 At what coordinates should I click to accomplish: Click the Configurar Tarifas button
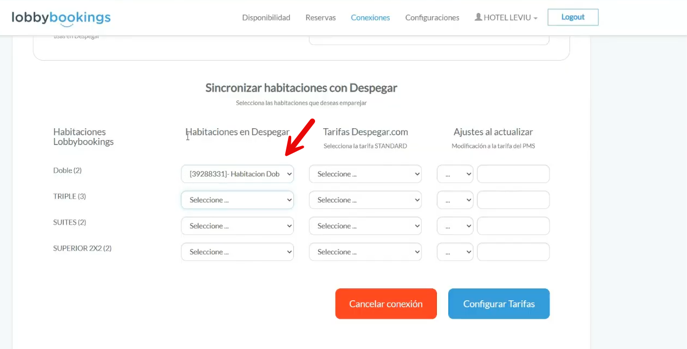click(499, 304)
